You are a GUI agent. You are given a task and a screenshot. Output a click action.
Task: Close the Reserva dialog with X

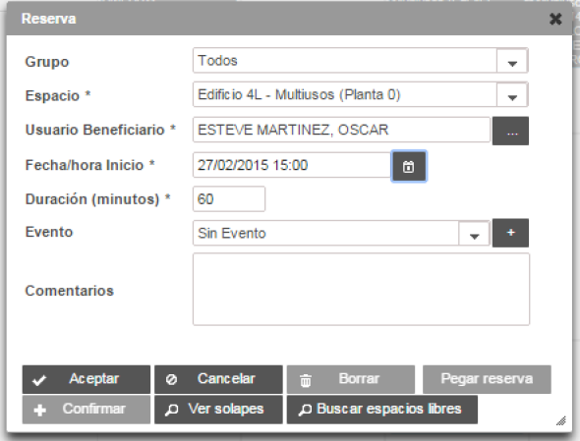555,19
